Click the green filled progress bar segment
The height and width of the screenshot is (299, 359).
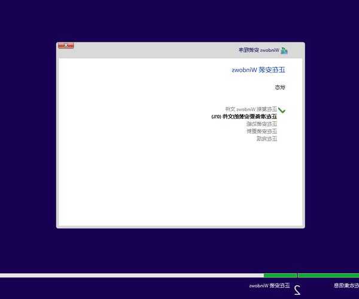tap(328, 276)
